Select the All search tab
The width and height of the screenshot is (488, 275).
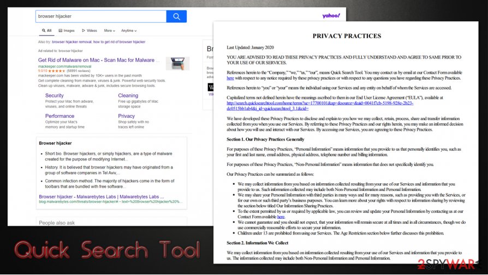pos(47,31)
